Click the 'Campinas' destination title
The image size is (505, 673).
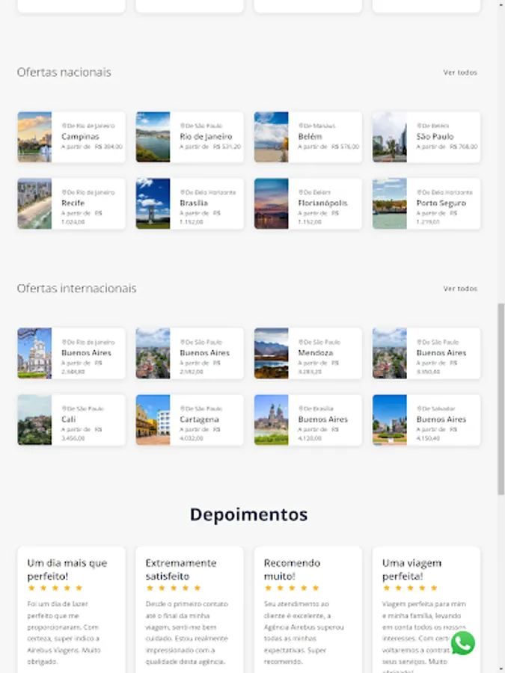point(80,137)
